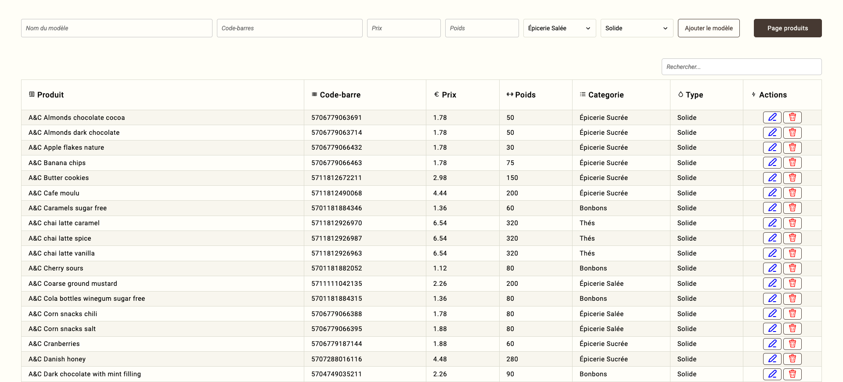Open the Épicerie Salée category dropdown
843x382 pixels.
pyautogui.click(x=559, y=28)
